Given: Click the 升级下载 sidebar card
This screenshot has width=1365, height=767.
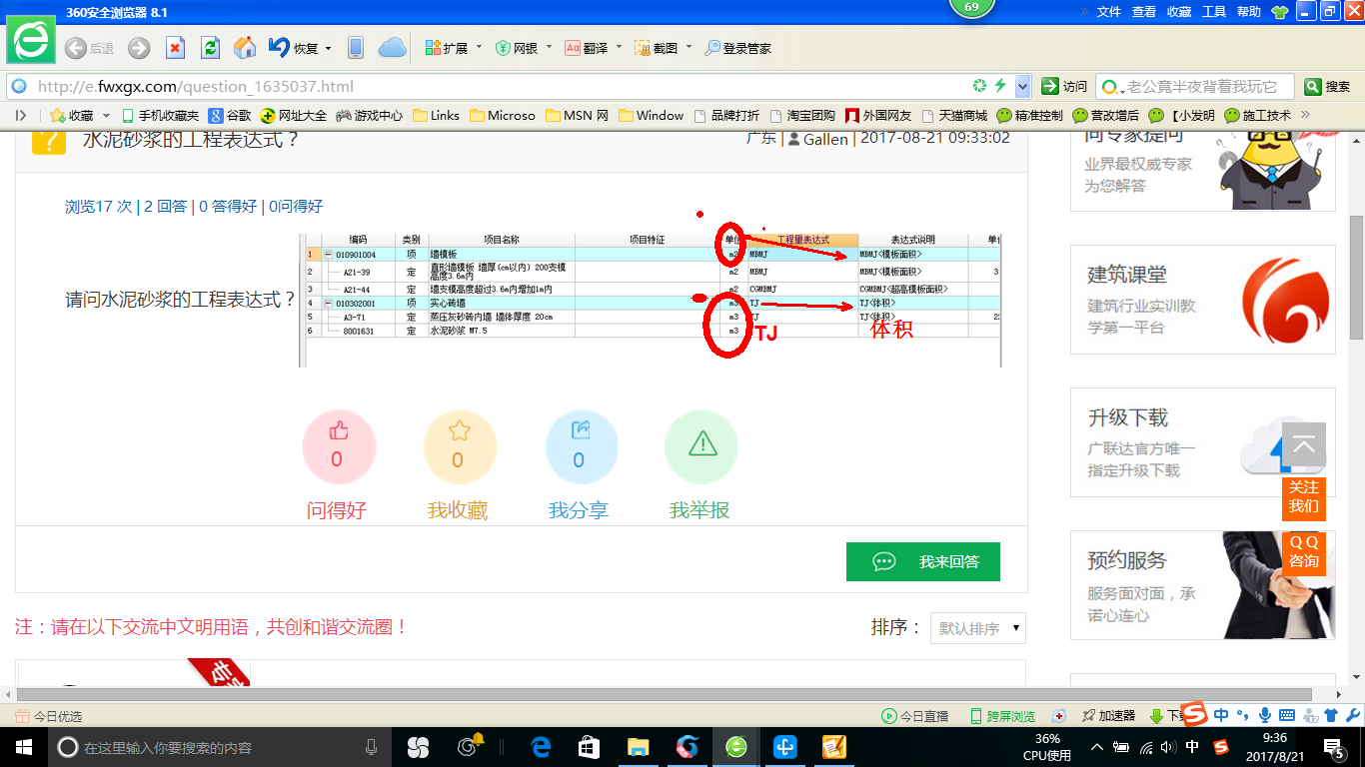Looking at the screenshot, I should pos(1202,442).
